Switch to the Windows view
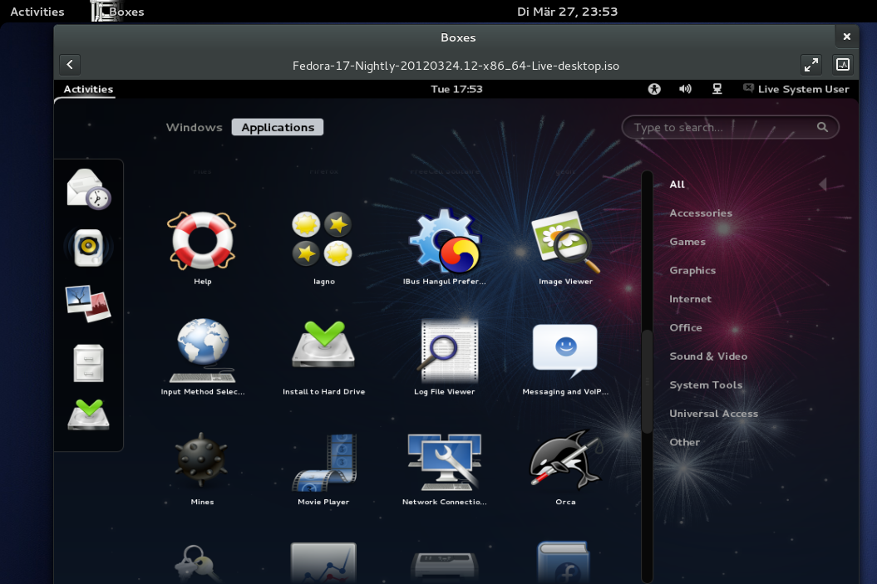877x584 pixels. tap(194, 127)
